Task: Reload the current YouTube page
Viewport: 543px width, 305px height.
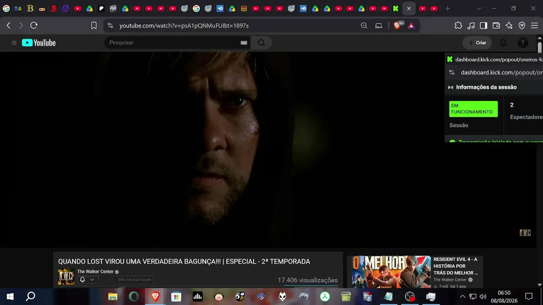Action: coord(34,25)
